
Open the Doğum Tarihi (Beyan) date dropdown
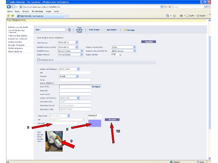[78, 69]
